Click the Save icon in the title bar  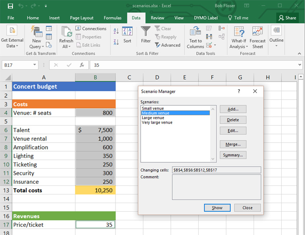10,6
